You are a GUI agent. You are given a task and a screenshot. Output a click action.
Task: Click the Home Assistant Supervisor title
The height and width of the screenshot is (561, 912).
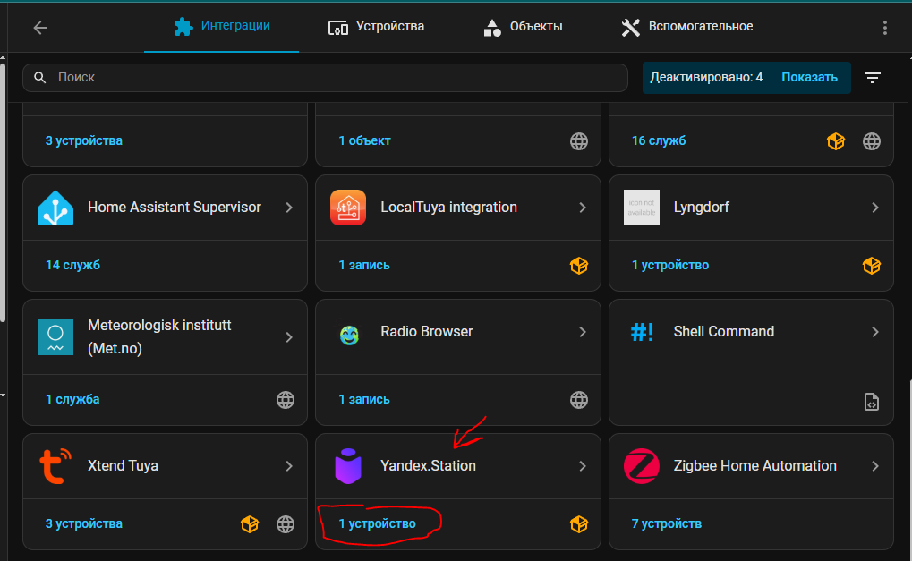174,208
